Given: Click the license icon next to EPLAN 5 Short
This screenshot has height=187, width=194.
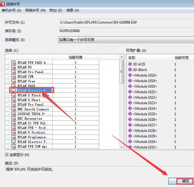Looking at the screenshot, I should [14, 100].
